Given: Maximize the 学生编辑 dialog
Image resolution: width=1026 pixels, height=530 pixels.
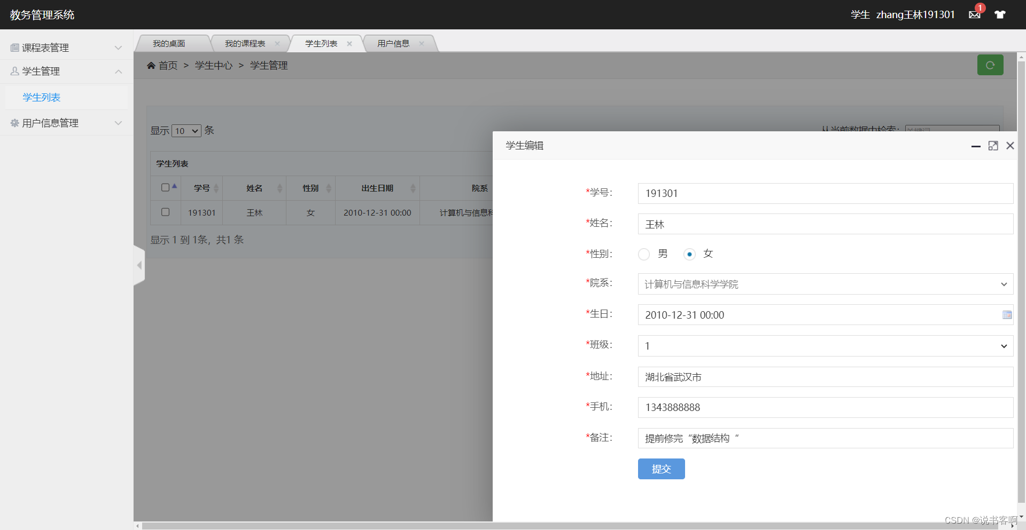Looking at the screenshot, I should [993, 146].
